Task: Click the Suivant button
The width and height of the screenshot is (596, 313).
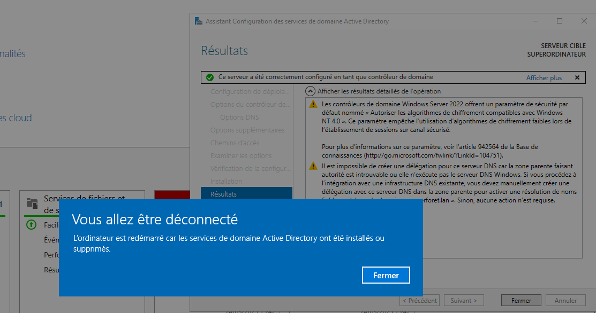Action: click(x=464, y=301)
